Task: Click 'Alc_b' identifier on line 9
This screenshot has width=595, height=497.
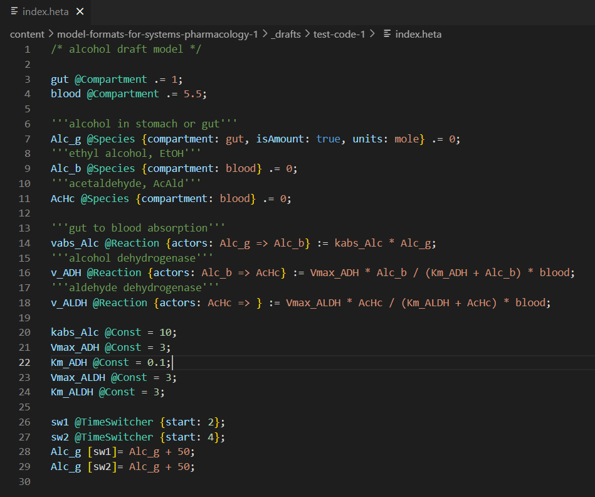Action: pos(66,168)
